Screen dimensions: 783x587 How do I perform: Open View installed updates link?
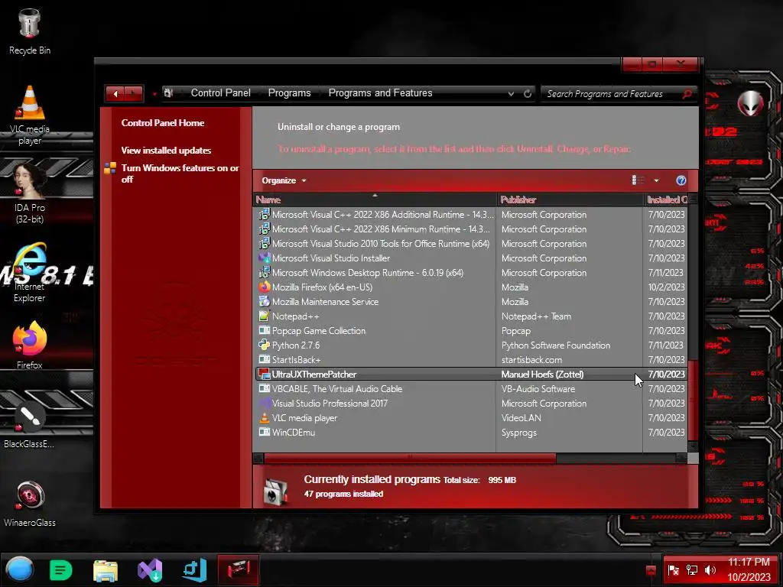click(x=166, y=151)
